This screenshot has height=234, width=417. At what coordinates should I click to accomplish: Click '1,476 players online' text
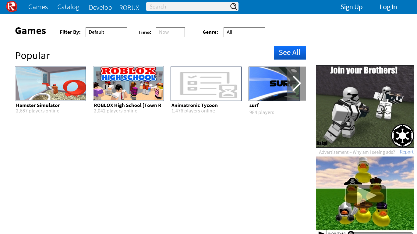pos(193,111)
